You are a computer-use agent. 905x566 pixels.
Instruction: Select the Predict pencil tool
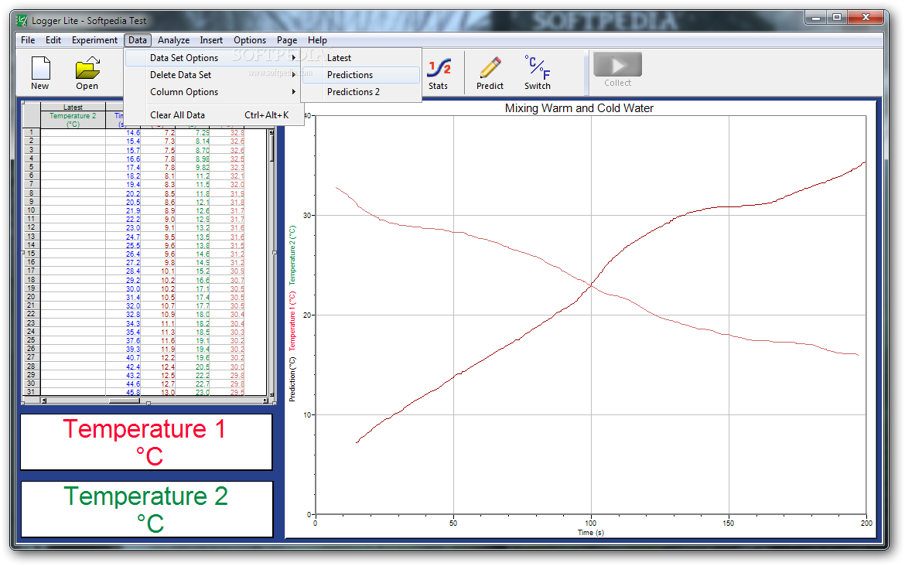coord(490,73)
